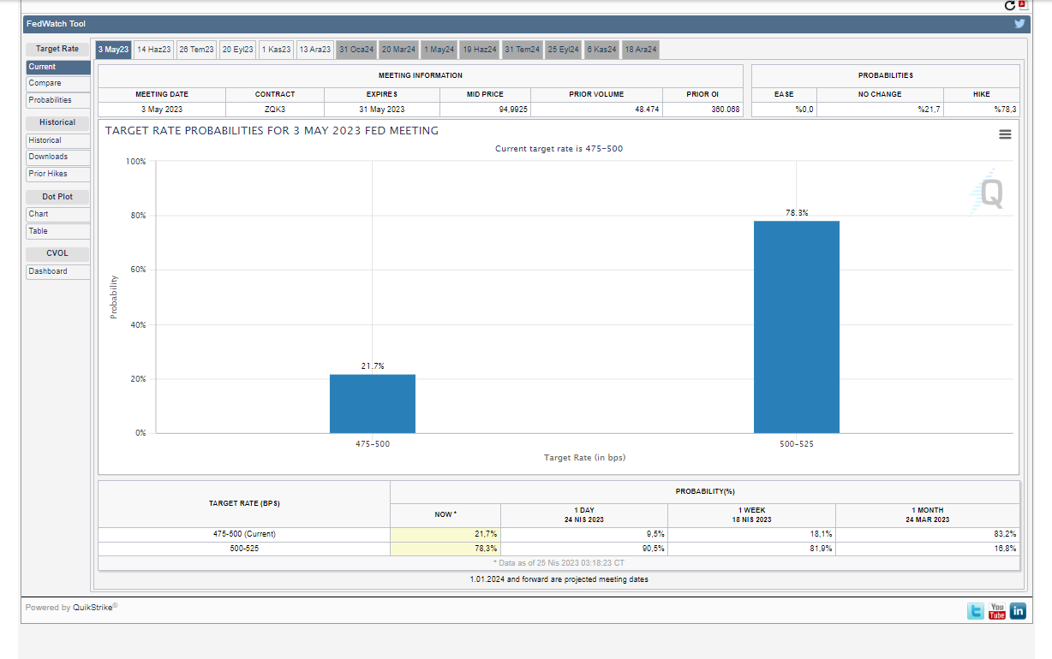Open the chart hamburger menu icon
The width and height of the screenshot is (1052, 659).
(x=1005, y=134)
